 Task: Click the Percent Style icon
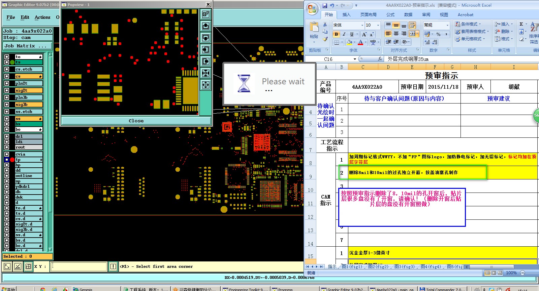pyautogui.click(x=438, y=34)
